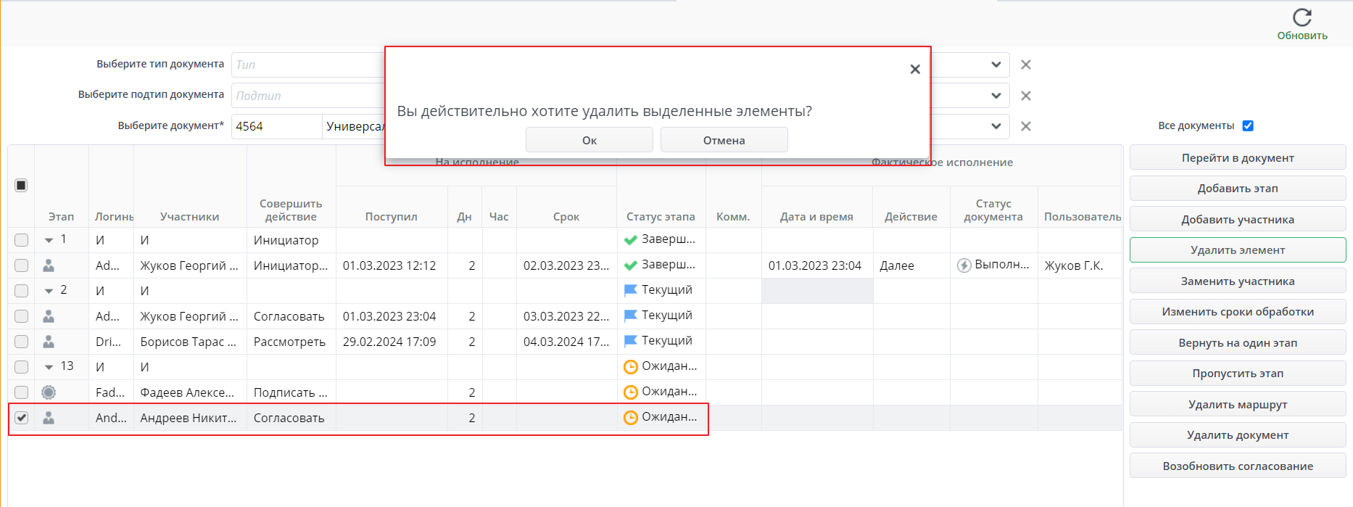Collapse stage 1 tree row
The height and width of the screenshot is (507, 1353).
point(49,240)
